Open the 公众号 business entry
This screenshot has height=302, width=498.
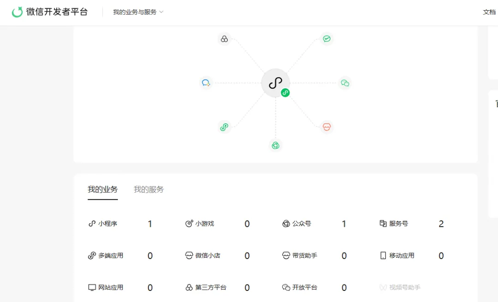coord(302,223)
